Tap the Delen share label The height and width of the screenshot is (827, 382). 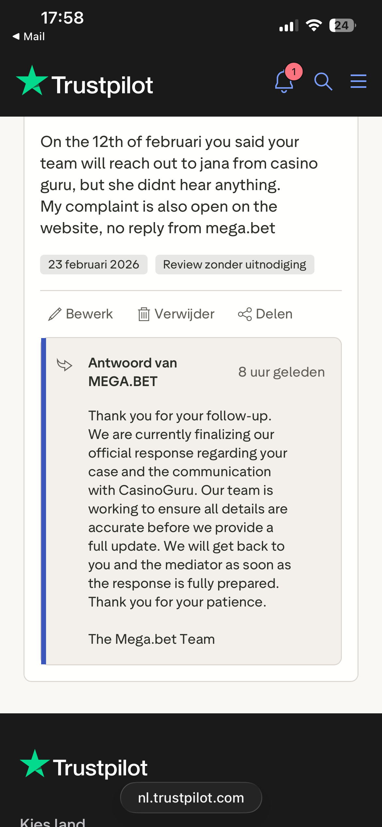coord(274,314)
